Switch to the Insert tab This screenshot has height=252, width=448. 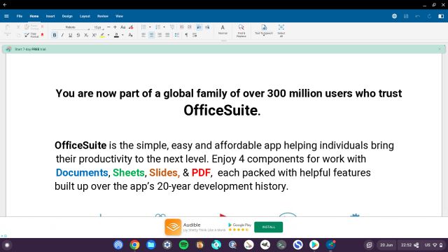tap(50, 16)
